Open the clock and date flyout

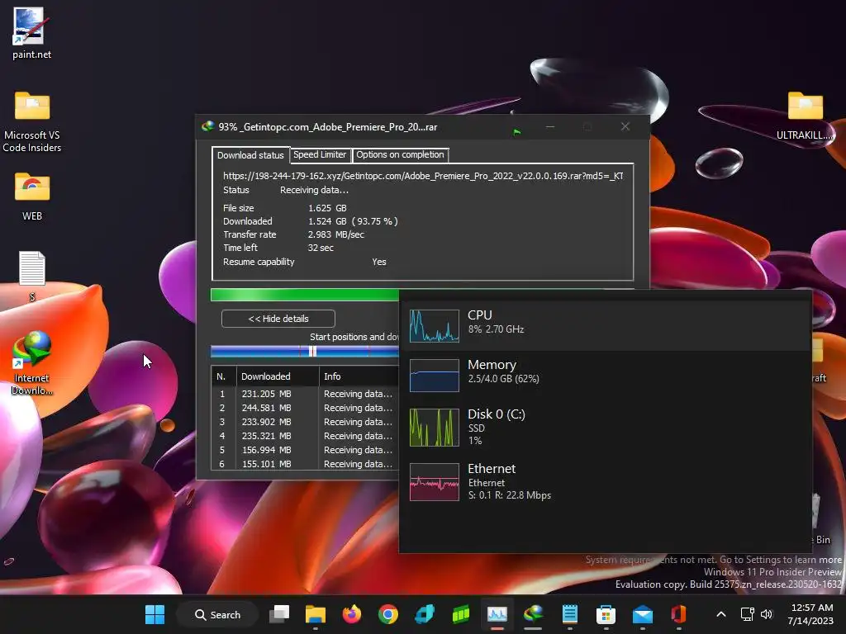(811, 614)
